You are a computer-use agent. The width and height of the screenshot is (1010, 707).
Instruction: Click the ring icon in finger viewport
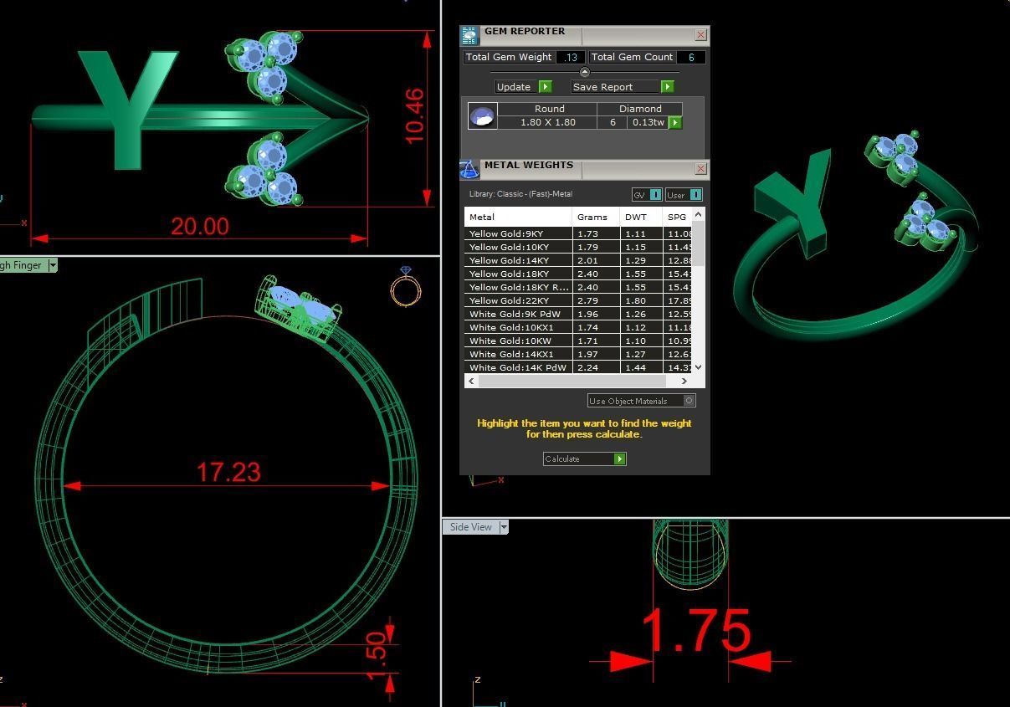[x=406, y=288]
